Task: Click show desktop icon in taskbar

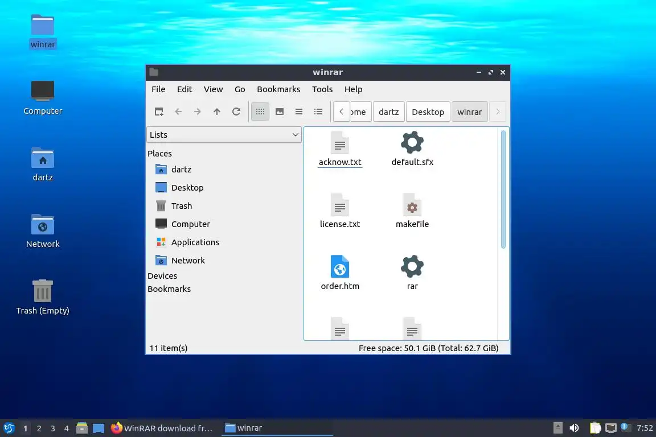Action: pos(99,428)
